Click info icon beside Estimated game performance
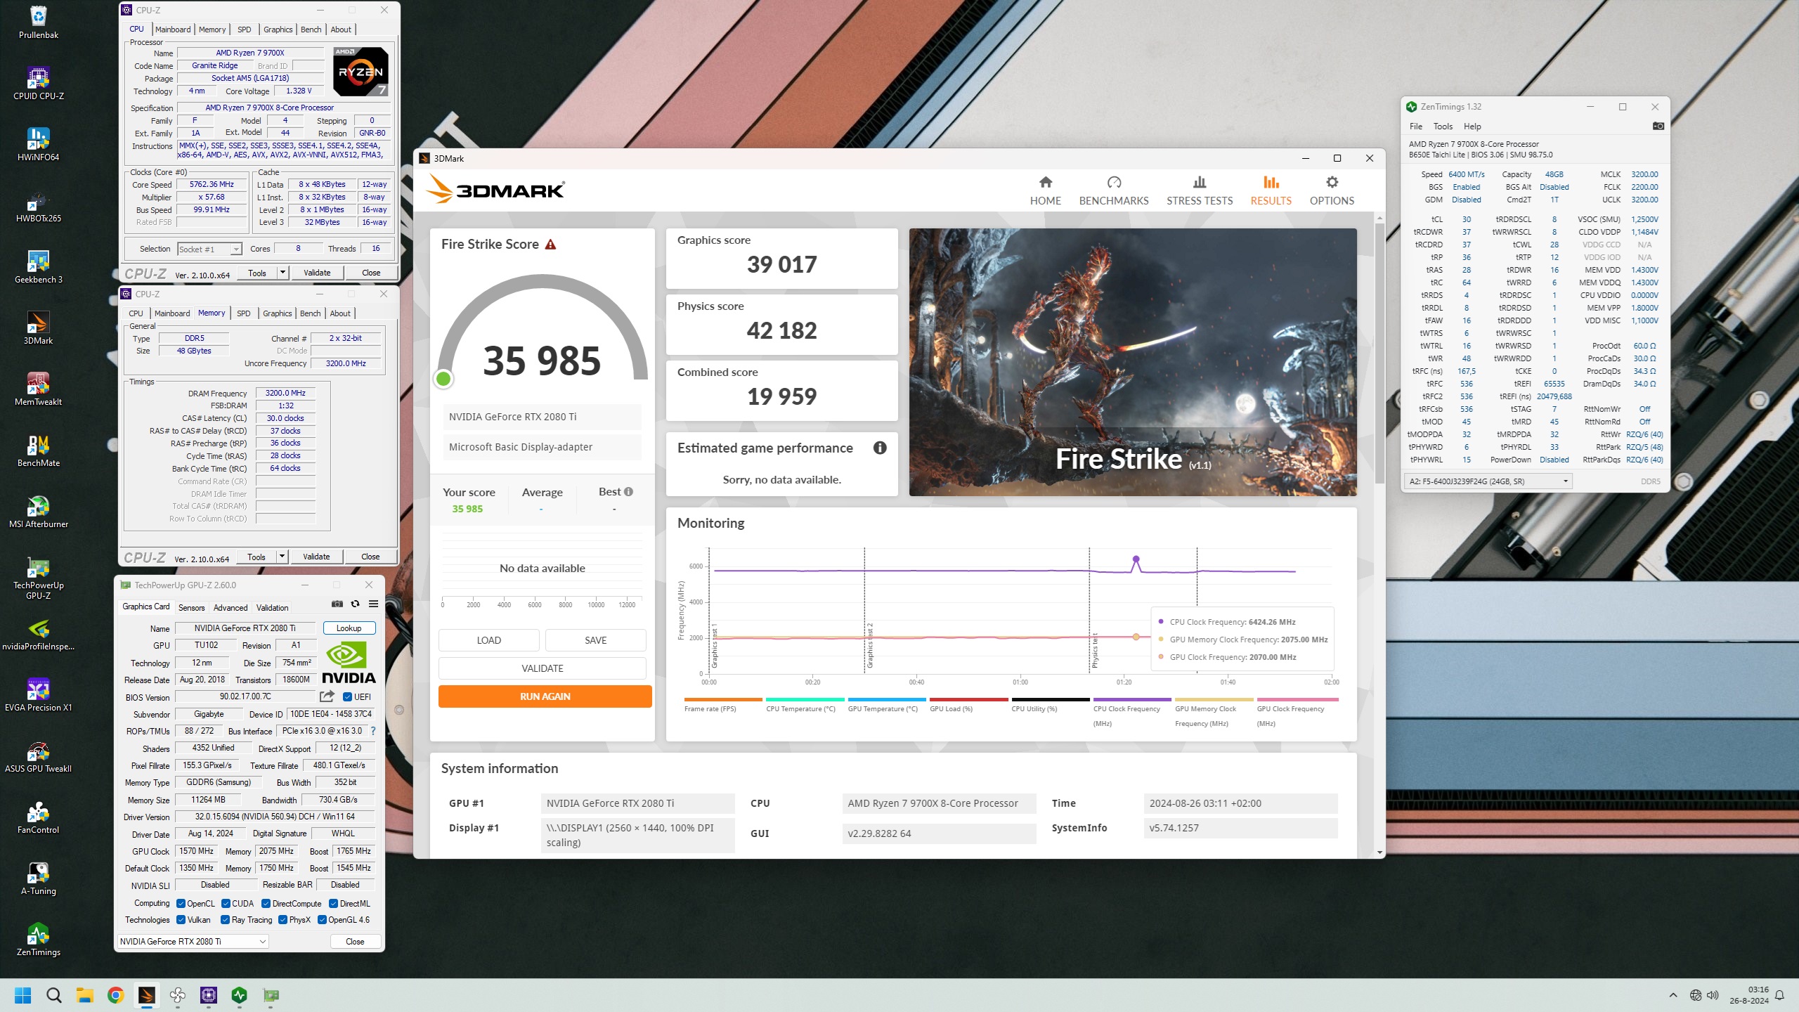The image size is (1799, 1012). click(x=880, y=448)
